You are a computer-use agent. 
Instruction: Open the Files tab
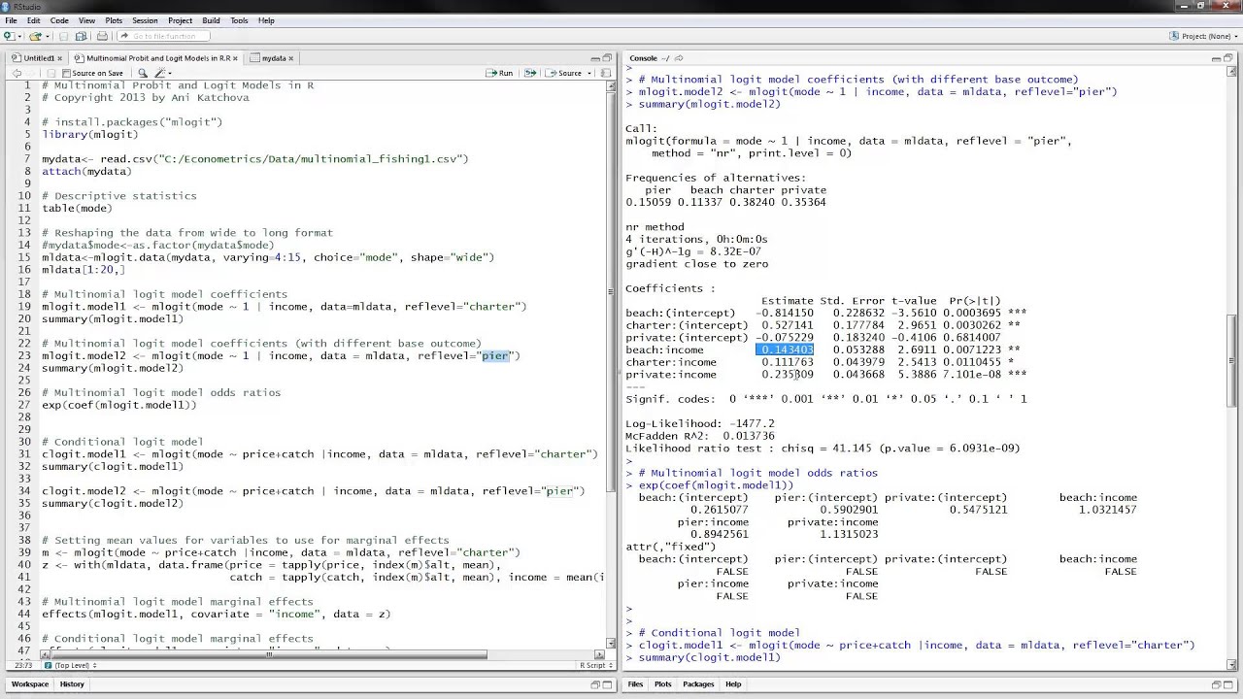(x=635, y=683)
